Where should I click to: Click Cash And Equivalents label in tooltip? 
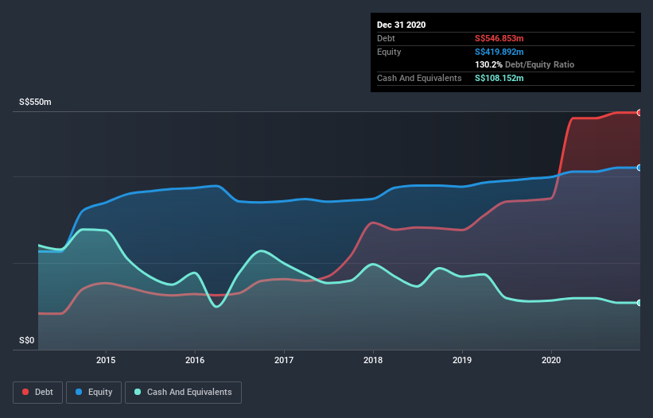tap(419, 78)
